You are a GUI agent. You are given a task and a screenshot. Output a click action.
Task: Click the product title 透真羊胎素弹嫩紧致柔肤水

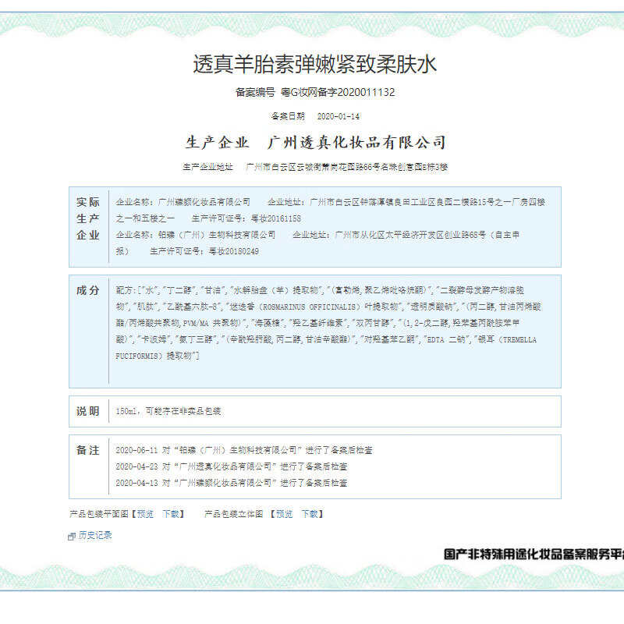point(315,64)
